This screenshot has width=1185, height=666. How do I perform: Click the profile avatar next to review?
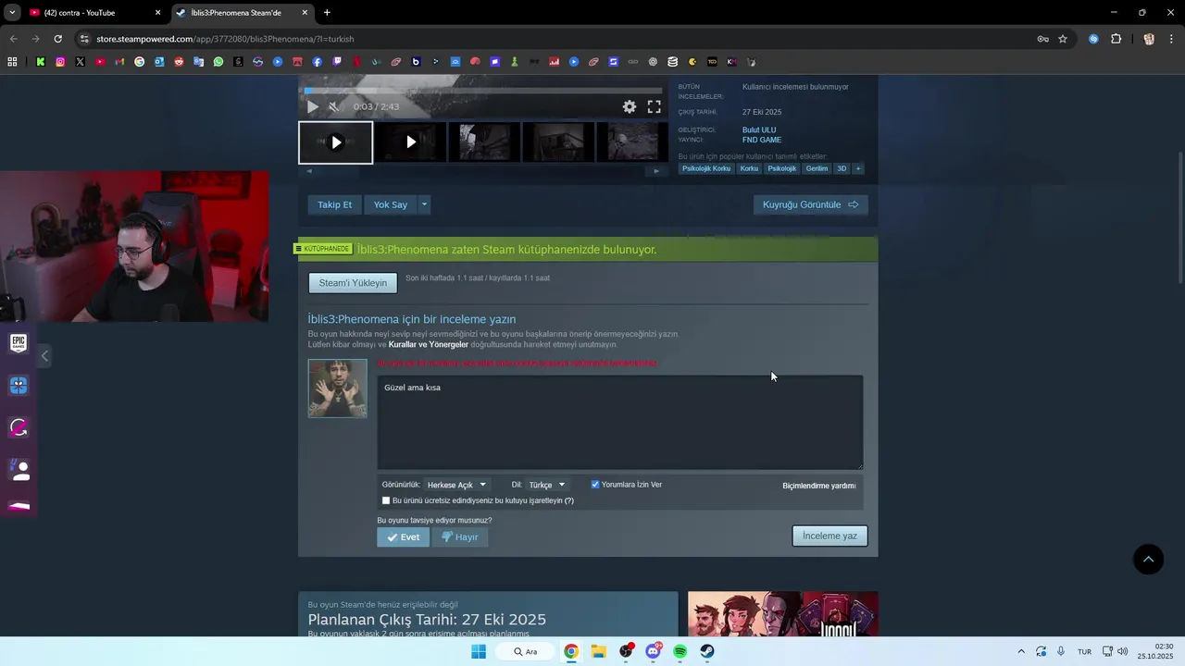tap(337, 388)
